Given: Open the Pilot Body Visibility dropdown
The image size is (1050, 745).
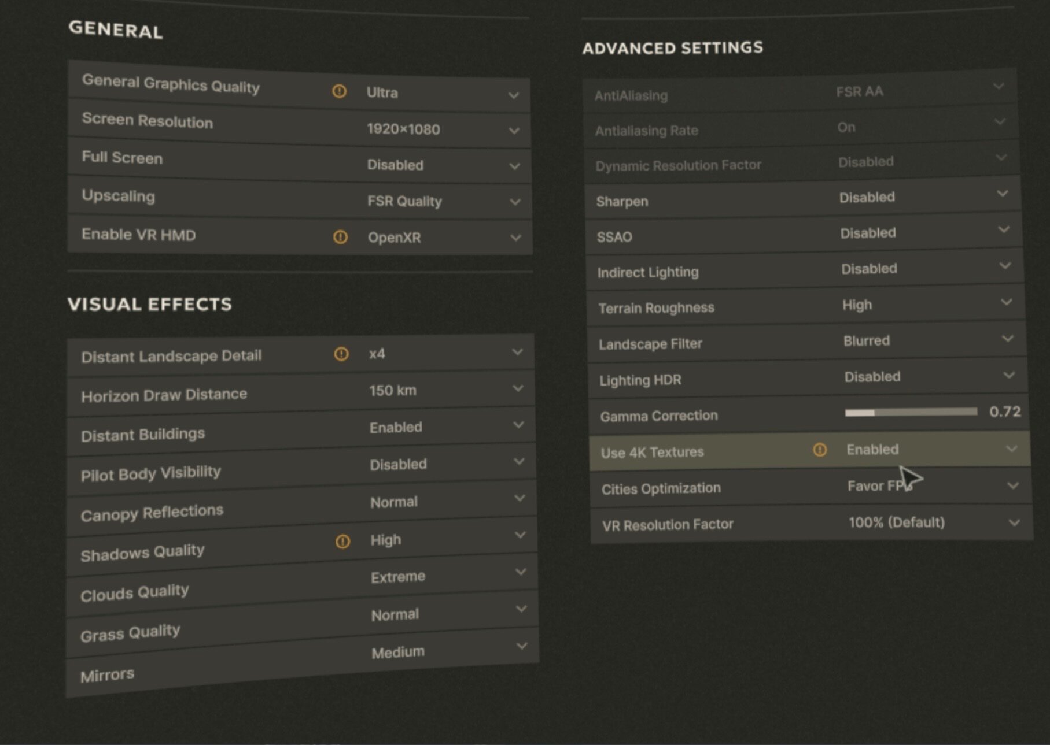Looking at the screenshot, I should (448, 464).
